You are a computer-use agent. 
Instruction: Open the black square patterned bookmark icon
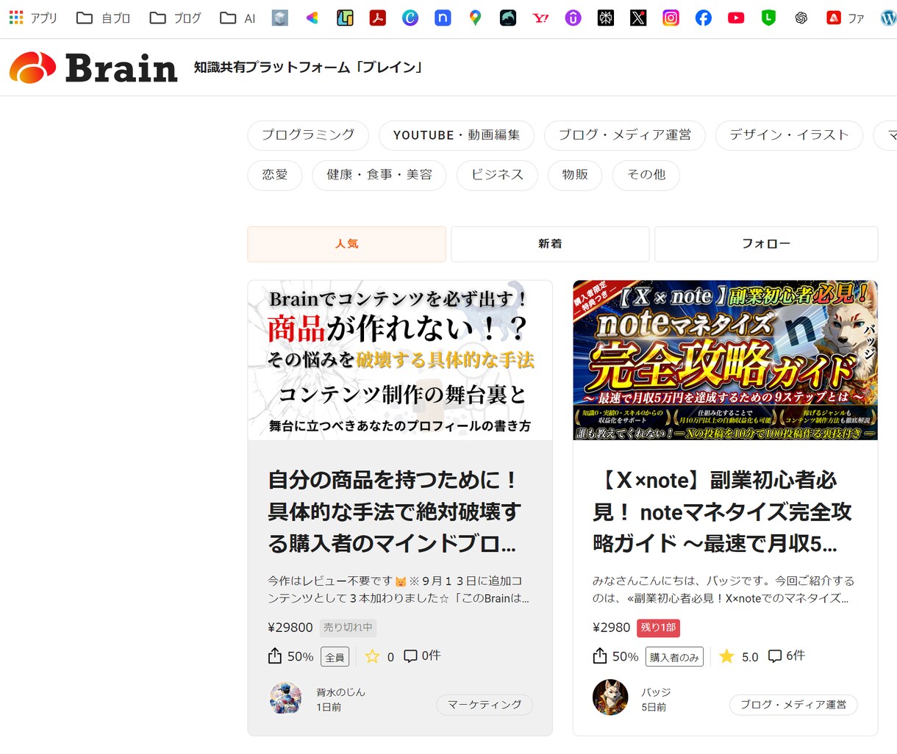[x=606, y=18]
